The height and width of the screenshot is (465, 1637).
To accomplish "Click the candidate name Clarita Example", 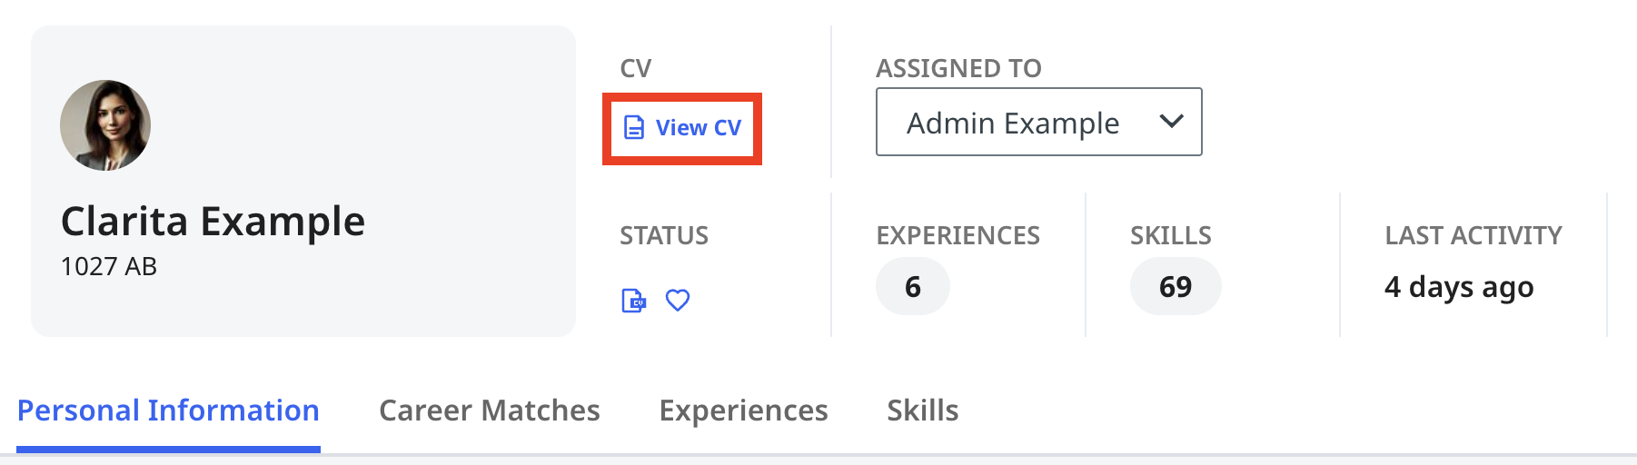I will pos(213,222).
